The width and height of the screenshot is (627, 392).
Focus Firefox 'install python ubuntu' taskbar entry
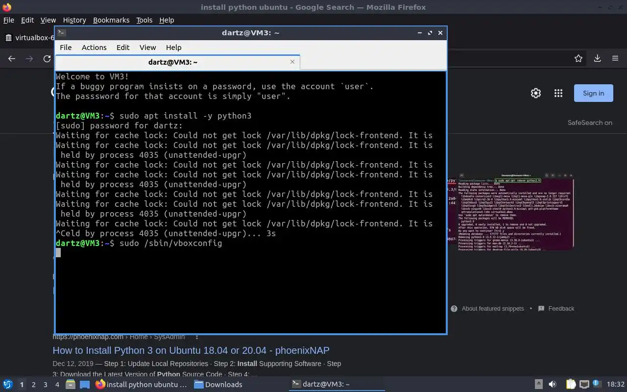click(142, 384)
